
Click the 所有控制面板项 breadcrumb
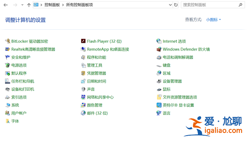tap(80, 5)
